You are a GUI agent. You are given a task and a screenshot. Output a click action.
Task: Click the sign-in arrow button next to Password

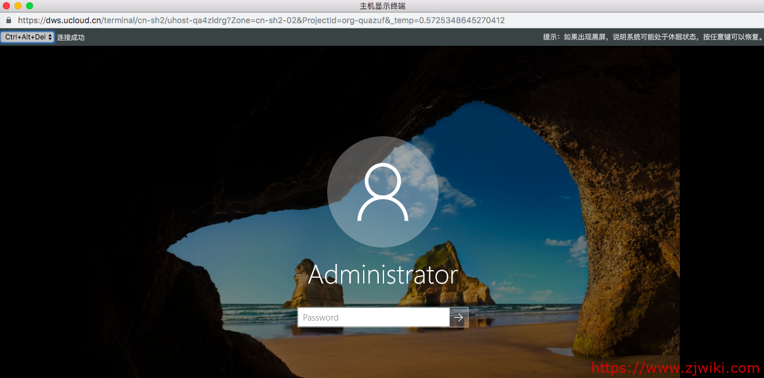(458, 317)
